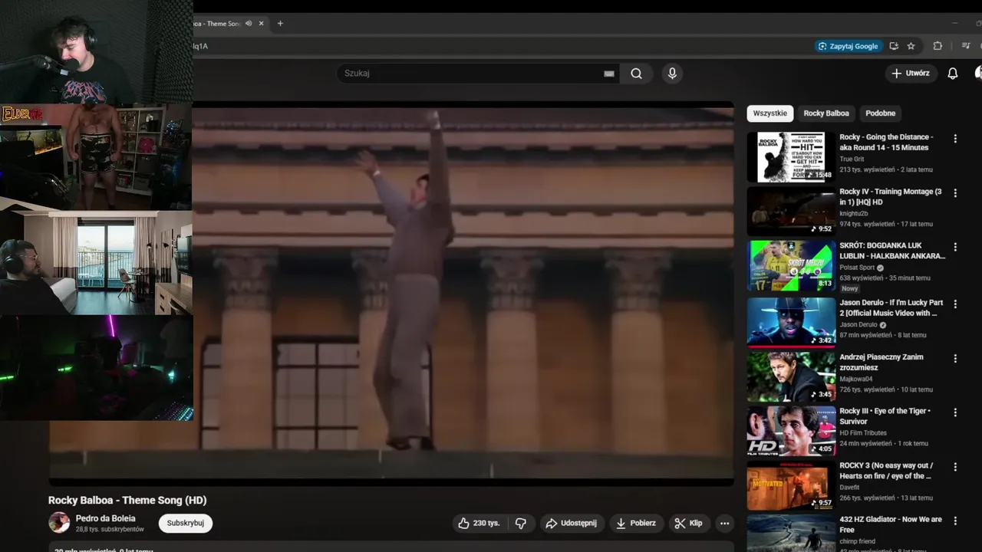
Task: Click install app icon in address bar
Action: coord(894,46)
